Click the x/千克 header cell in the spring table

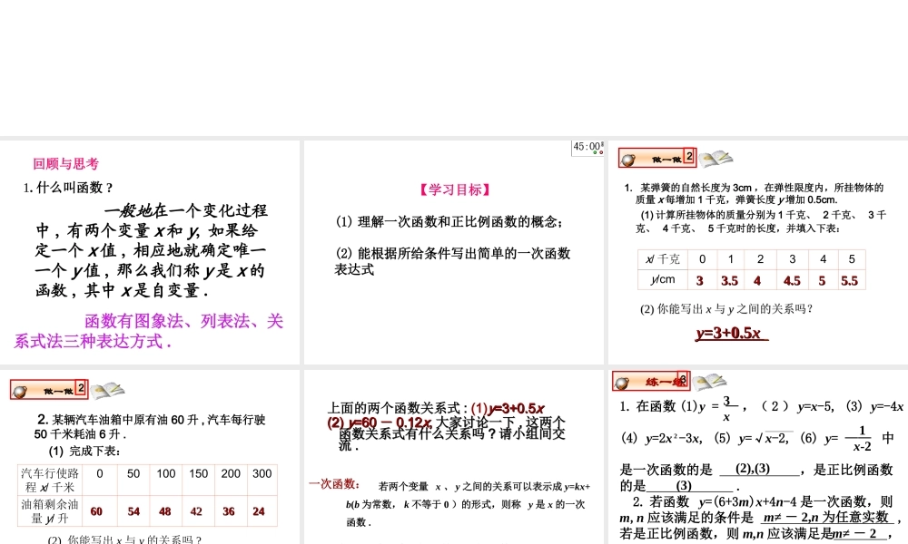[663, 259]
